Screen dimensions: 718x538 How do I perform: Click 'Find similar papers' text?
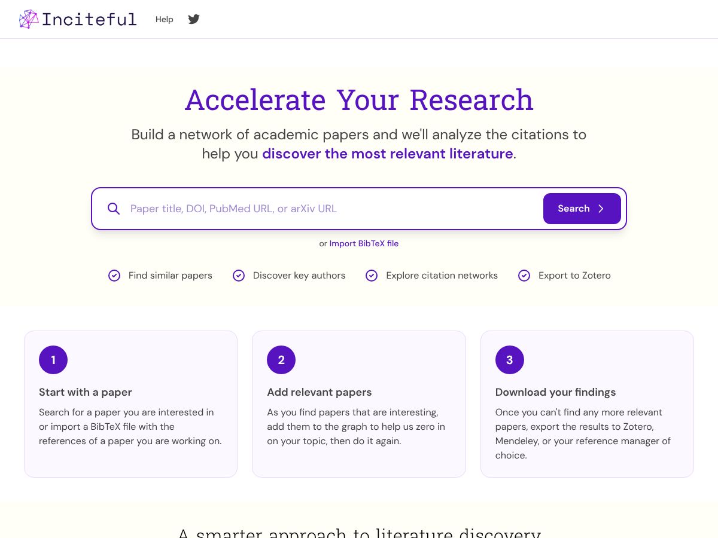point(171,276)
